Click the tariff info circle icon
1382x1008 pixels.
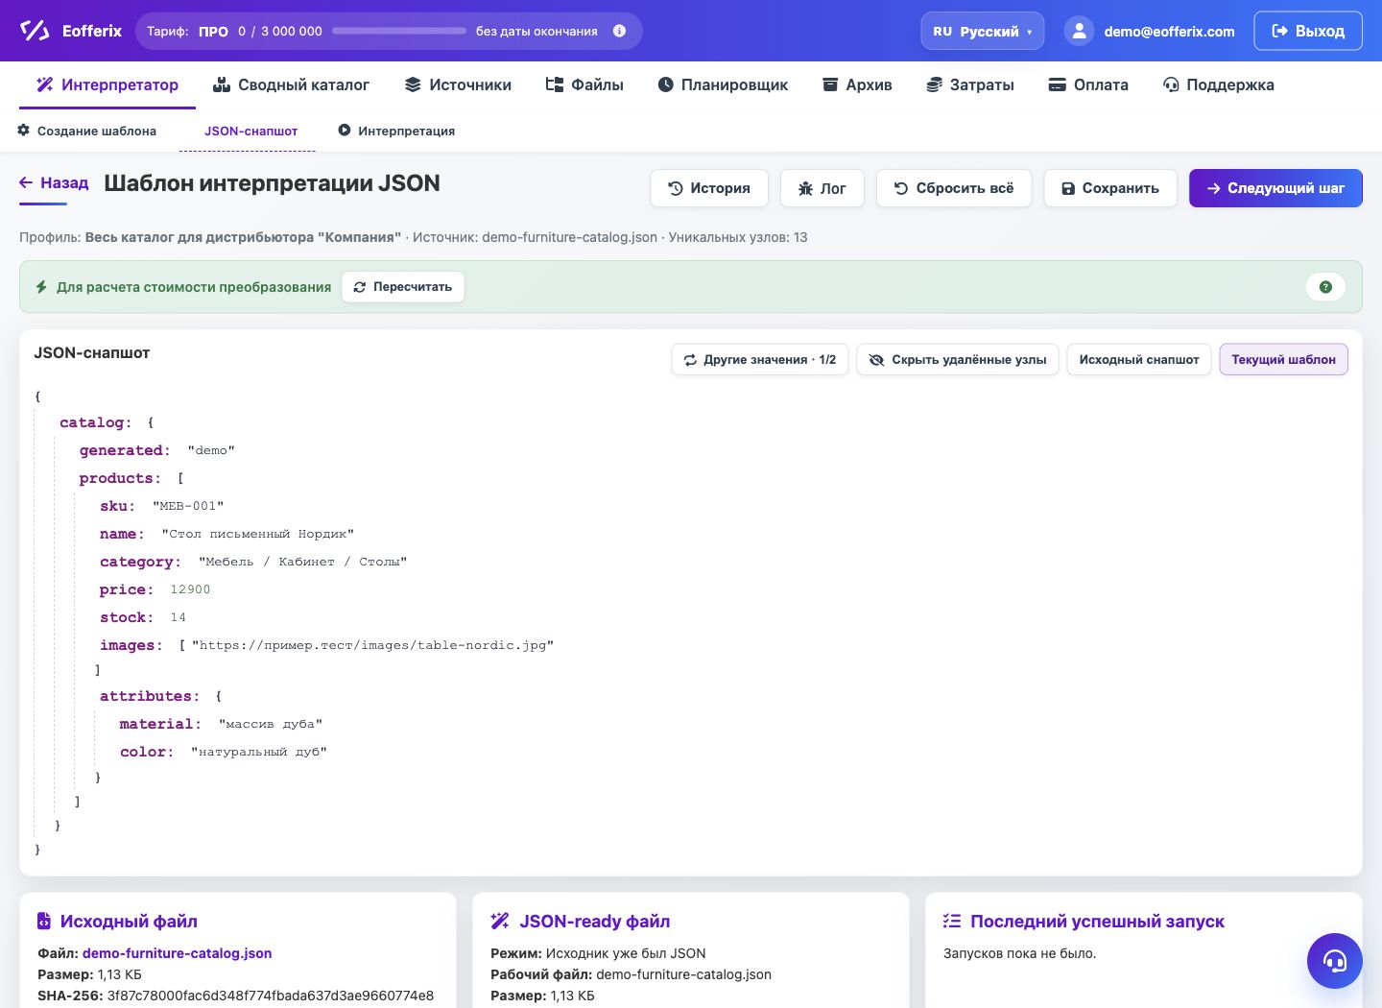[x=619, y=31]
